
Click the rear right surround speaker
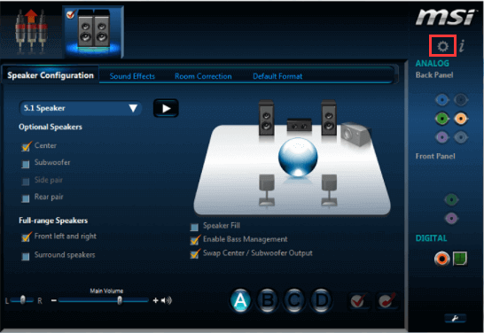pos(329,190)
